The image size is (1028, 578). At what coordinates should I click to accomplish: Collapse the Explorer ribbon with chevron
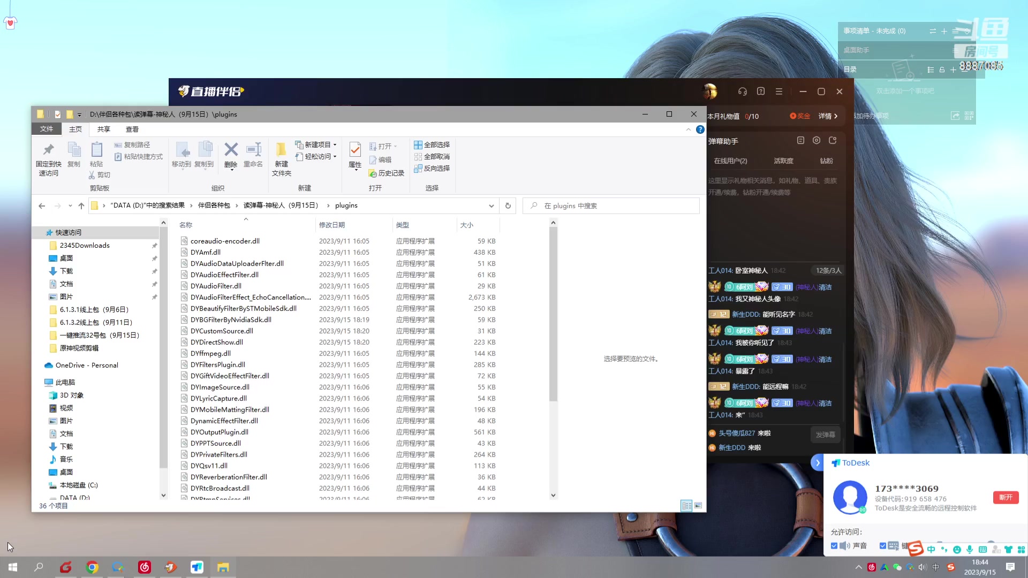point(689,130)
